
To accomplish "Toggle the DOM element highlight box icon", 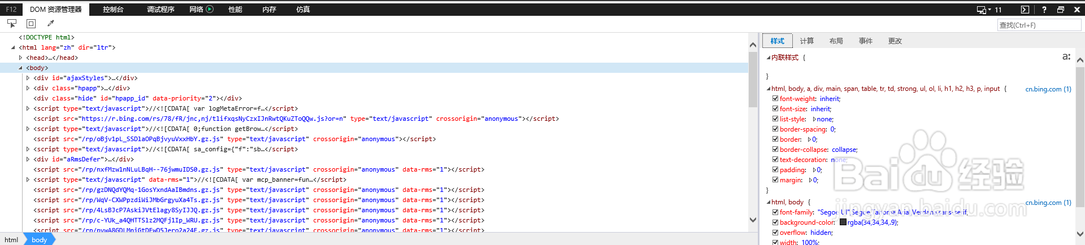I will (31, 23).
